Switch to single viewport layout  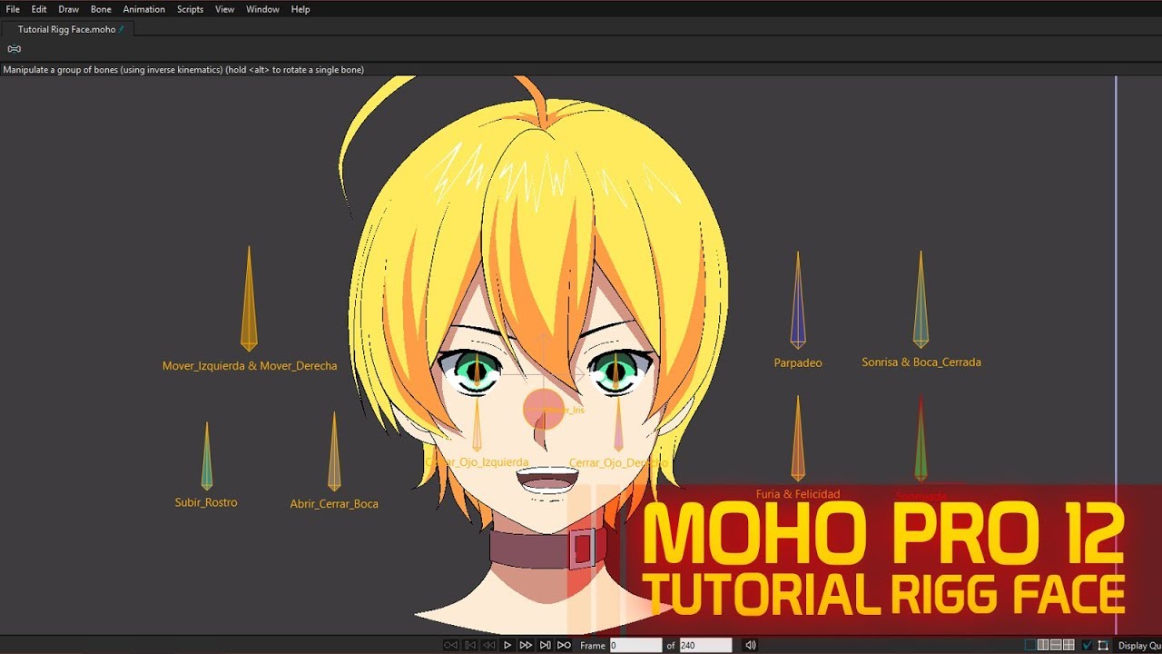1029,646
